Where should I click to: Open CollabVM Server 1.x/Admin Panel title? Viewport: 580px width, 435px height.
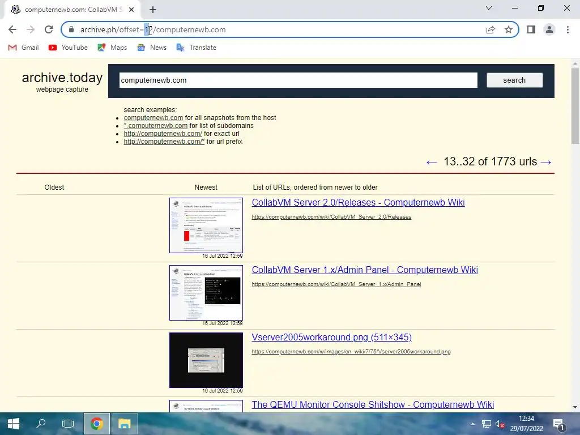(x=365, y=270)
